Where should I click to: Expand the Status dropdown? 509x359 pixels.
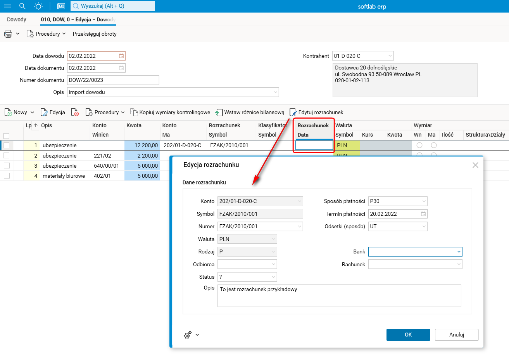point(274,277)
